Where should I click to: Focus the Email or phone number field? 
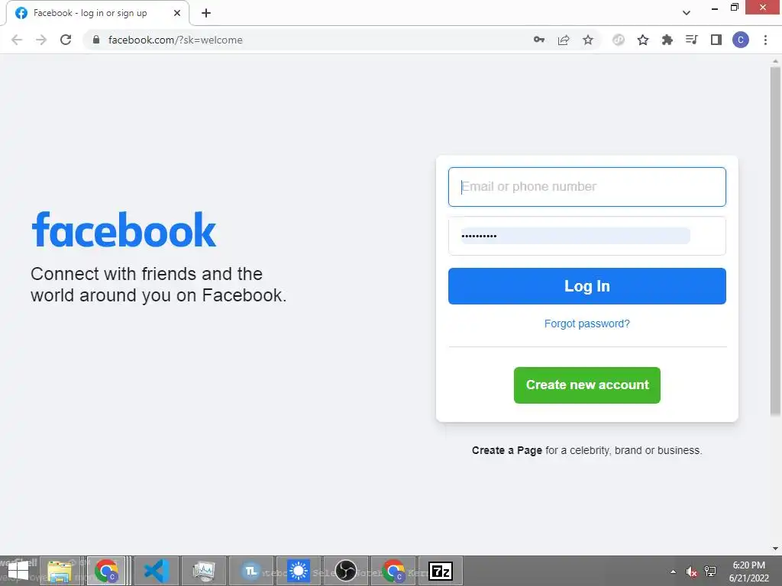[587, 187]
